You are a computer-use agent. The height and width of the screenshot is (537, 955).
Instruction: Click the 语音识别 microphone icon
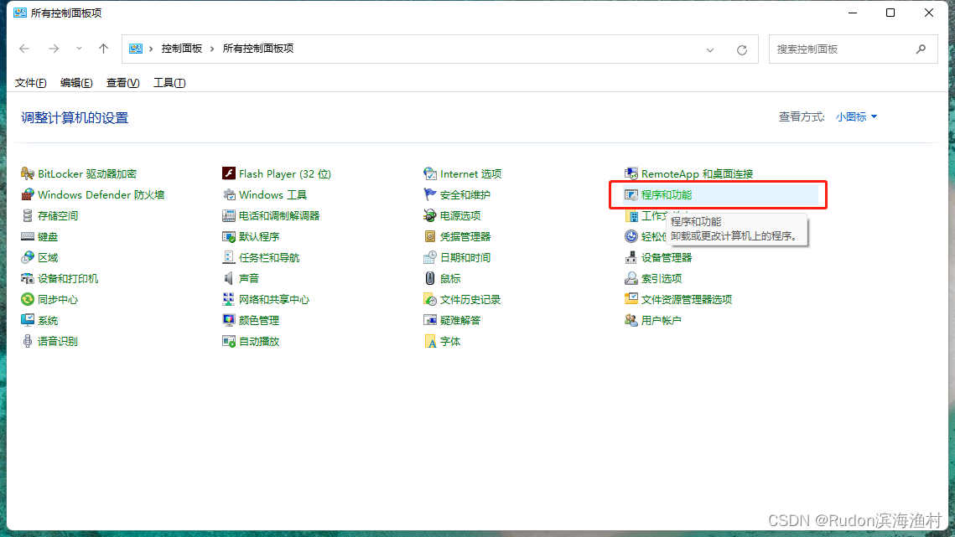pyautogui.click(x=28, y=341)
